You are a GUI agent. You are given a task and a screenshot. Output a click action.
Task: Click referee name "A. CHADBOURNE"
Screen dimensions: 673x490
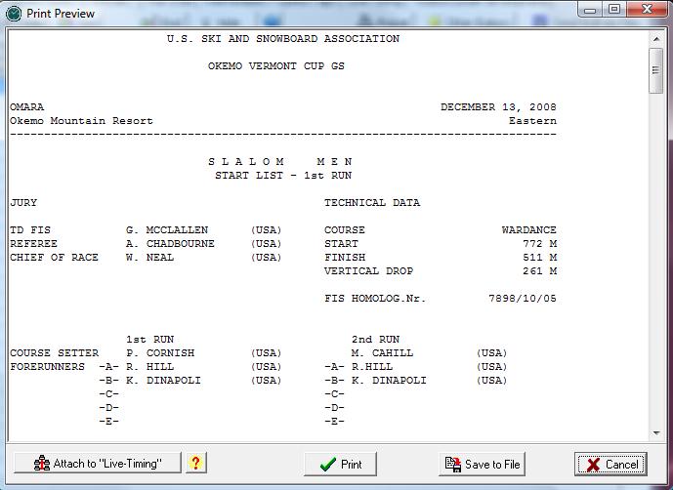(x=170, y=244)
